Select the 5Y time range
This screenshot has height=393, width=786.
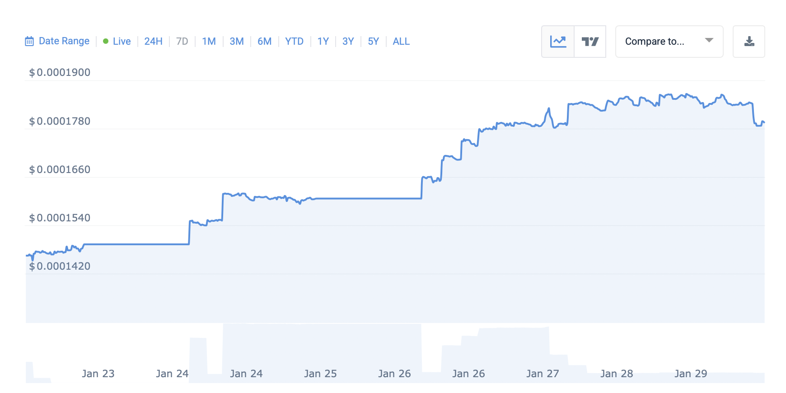tap(373, 42)
